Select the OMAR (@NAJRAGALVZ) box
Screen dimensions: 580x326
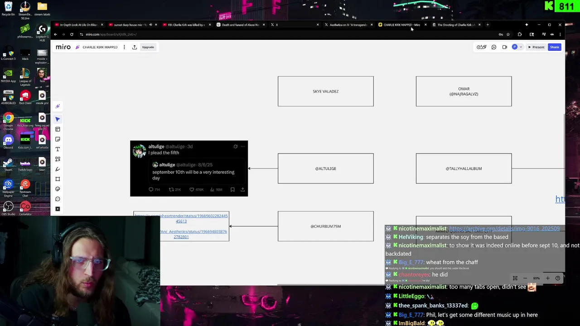coord(464,91)
